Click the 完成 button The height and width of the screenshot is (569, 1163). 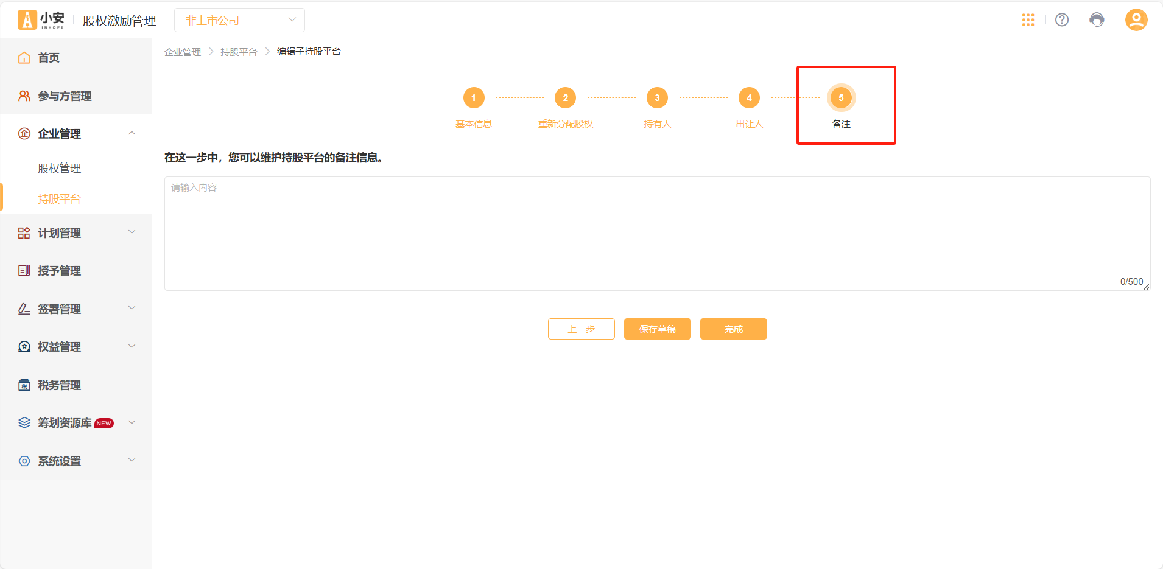pyautogui.click(x=734, y=329)
